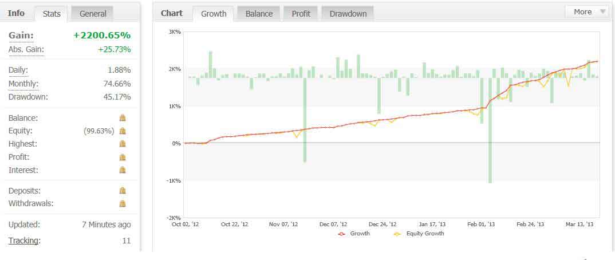The width and height of the screenshot is (615, 260).
Task: Click the +2200.65% gain value
Action: click(102, 36)
